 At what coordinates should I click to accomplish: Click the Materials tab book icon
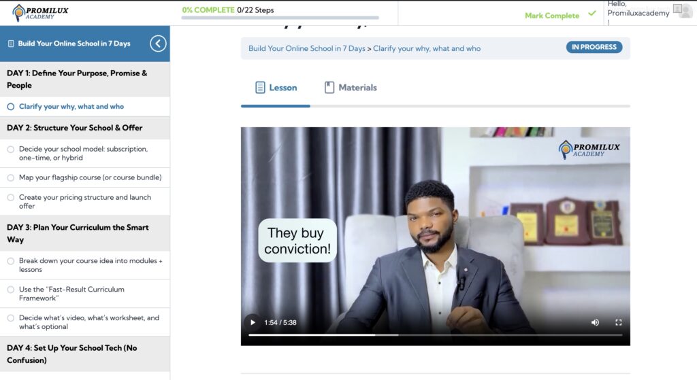coord(329,88)
